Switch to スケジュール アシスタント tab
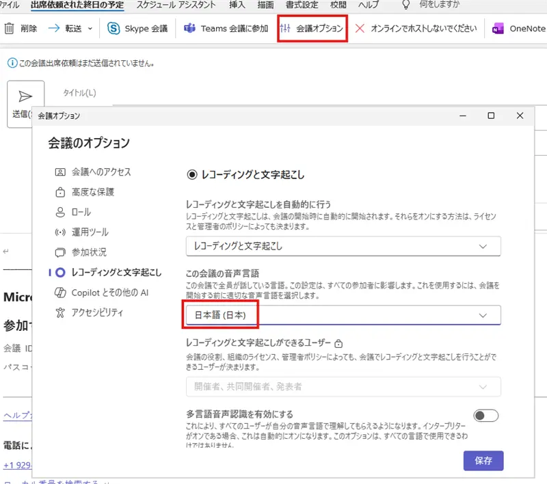The width and height of the screenshot is (547, 484). tap(176, 5)
